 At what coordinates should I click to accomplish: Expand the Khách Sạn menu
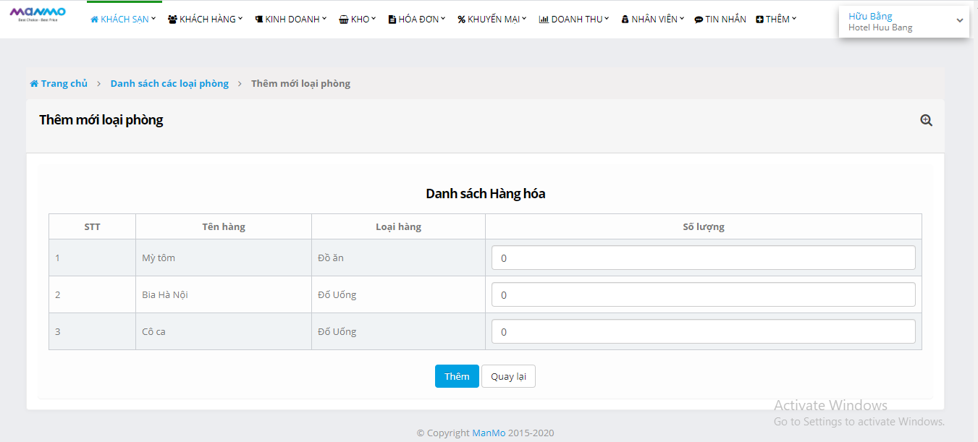click(x=123, y=20)
